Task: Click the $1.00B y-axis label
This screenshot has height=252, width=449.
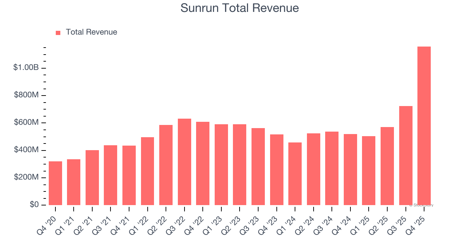Action: (x=26, y=68)
